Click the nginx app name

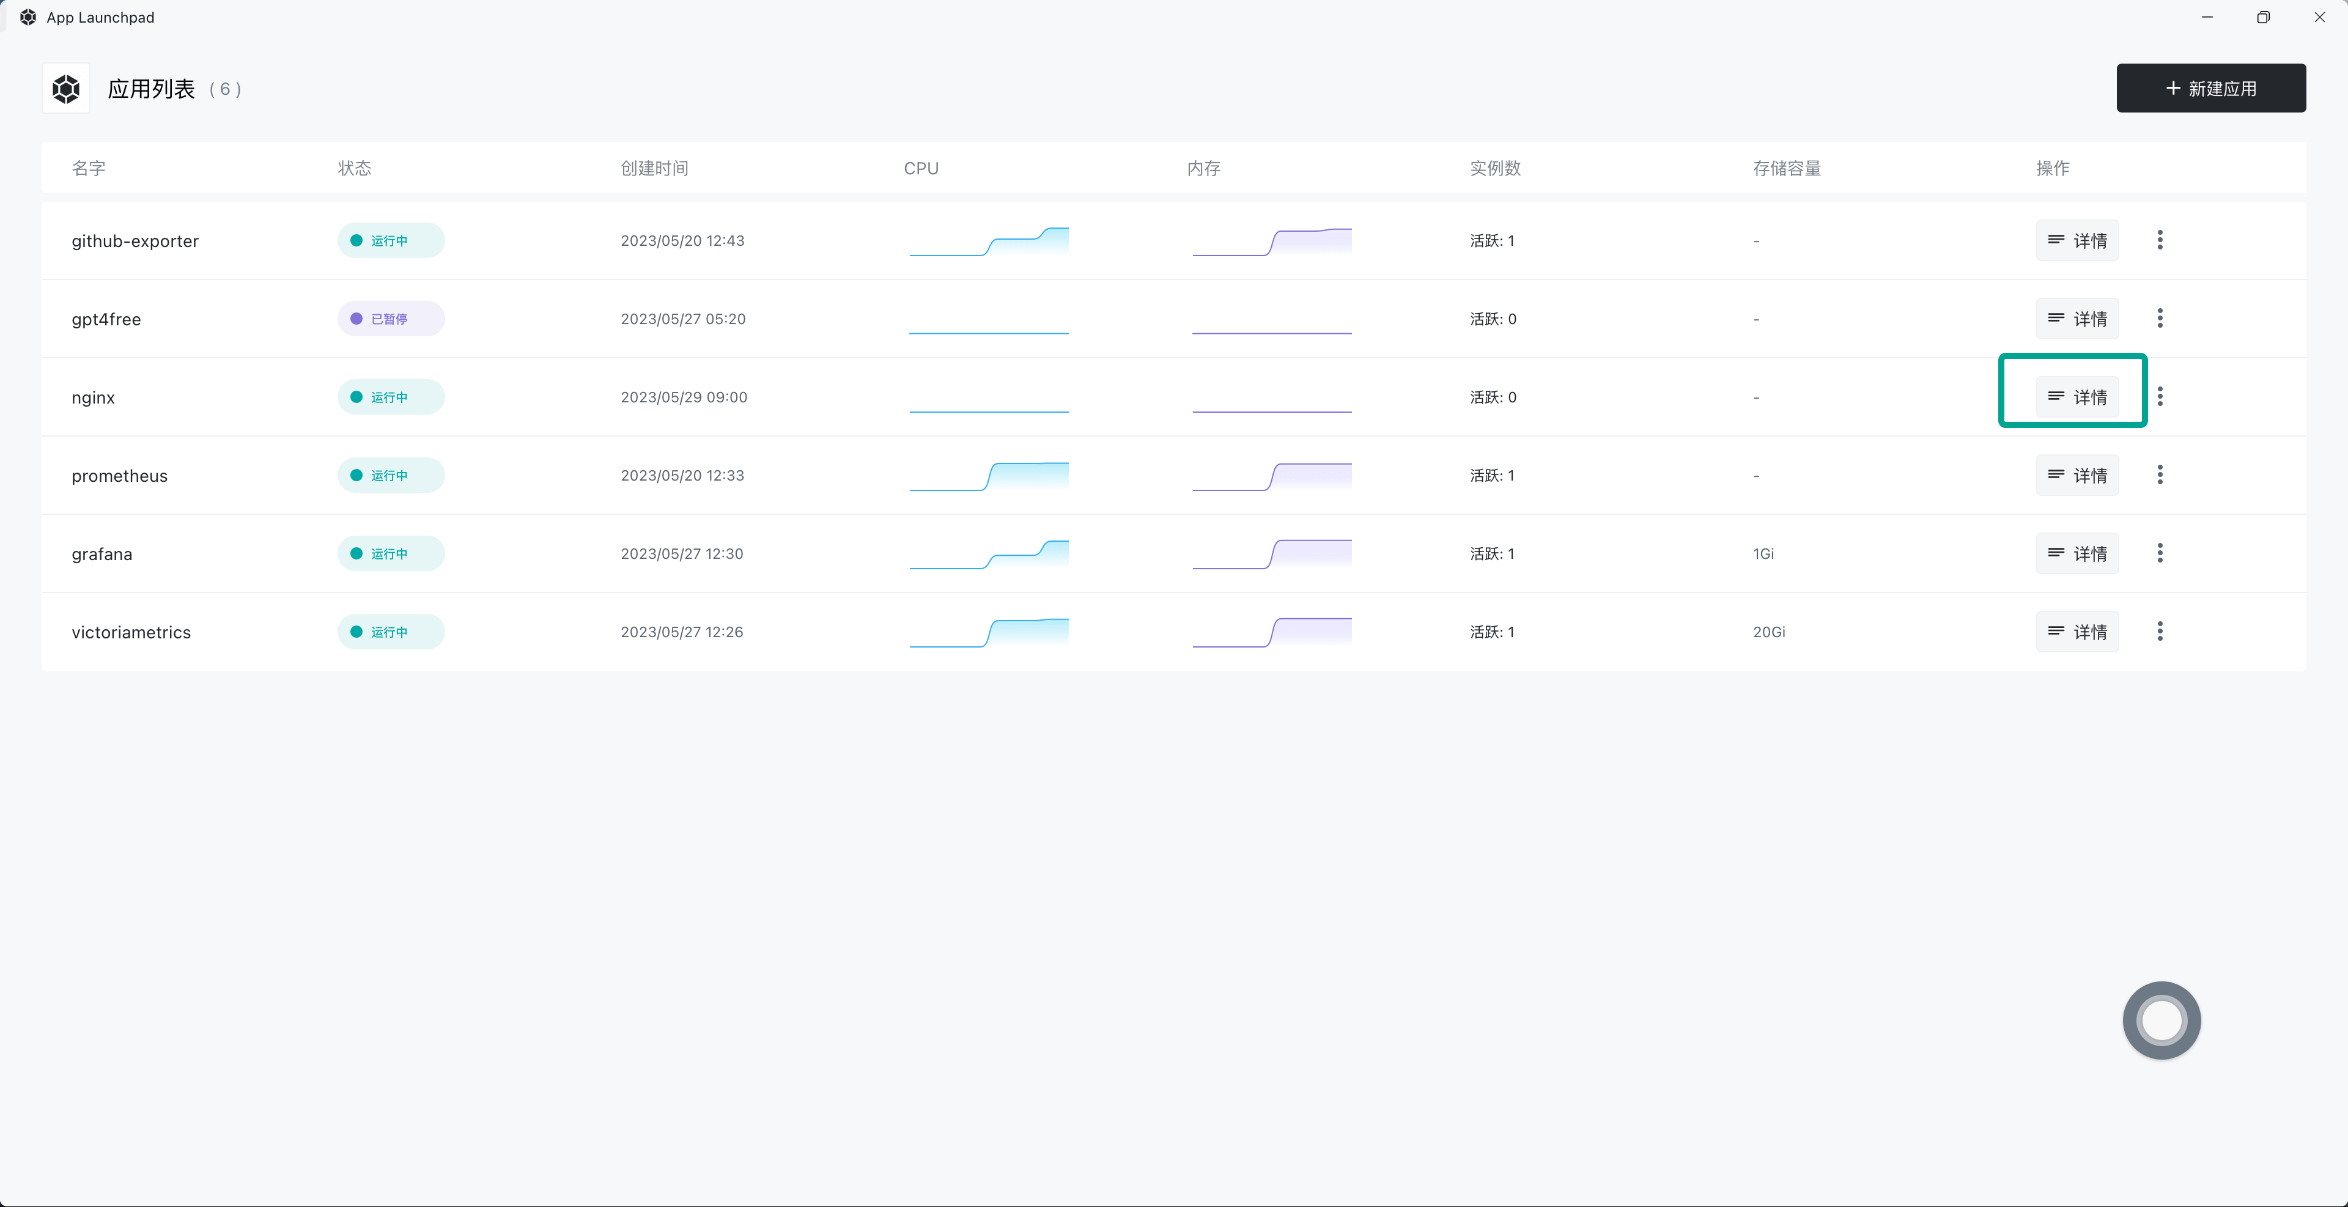tap(93, 397)
